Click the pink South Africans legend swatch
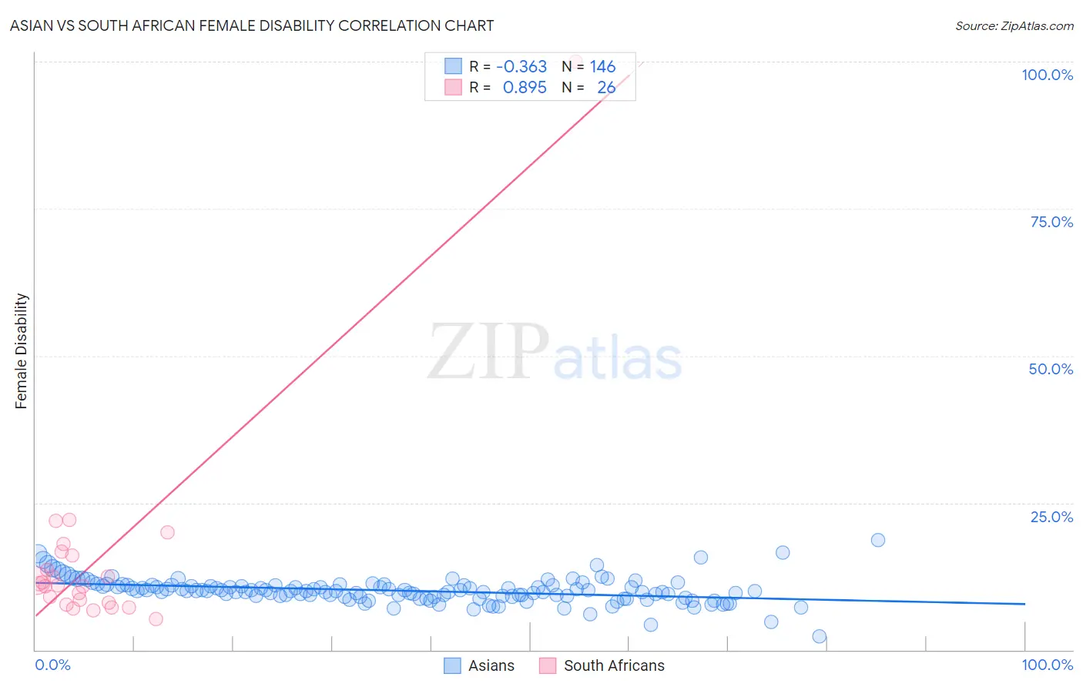This screenshot has height=687, width=1083. pyautogui.click(x=548, y=665)
